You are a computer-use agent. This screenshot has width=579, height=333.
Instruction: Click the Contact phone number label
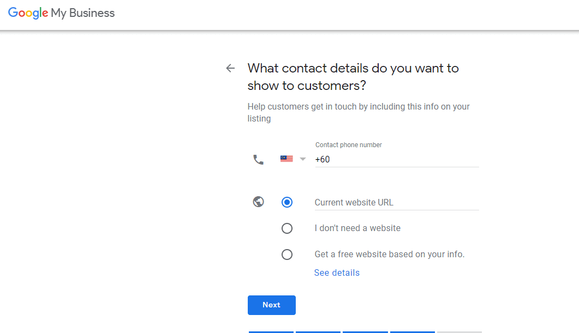click(349, 145)
